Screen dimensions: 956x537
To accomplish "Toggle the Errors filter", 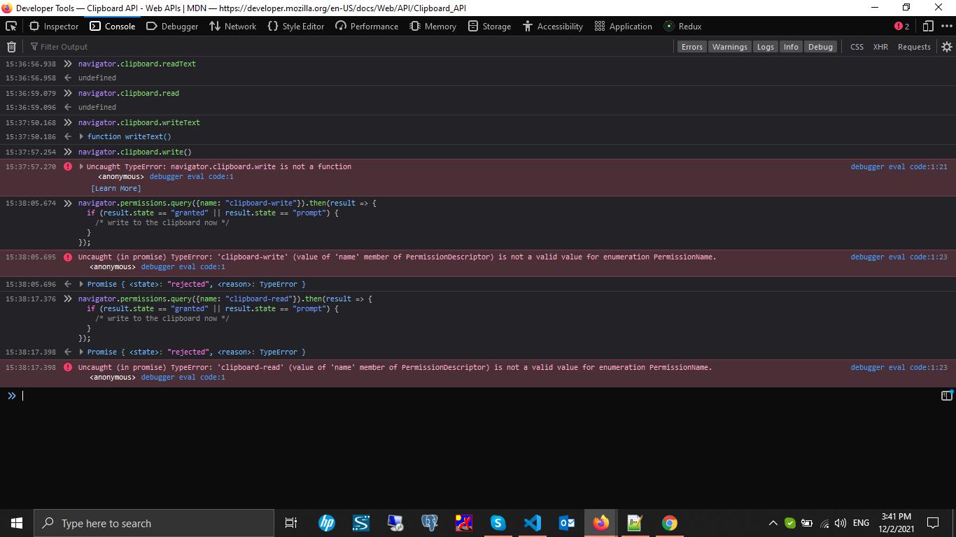I will [691, 47].
